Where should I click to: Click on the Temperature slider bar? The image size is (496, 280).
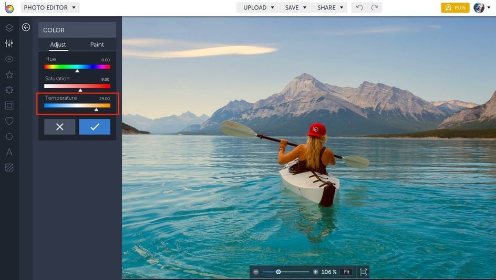click(x=77, y=105)
